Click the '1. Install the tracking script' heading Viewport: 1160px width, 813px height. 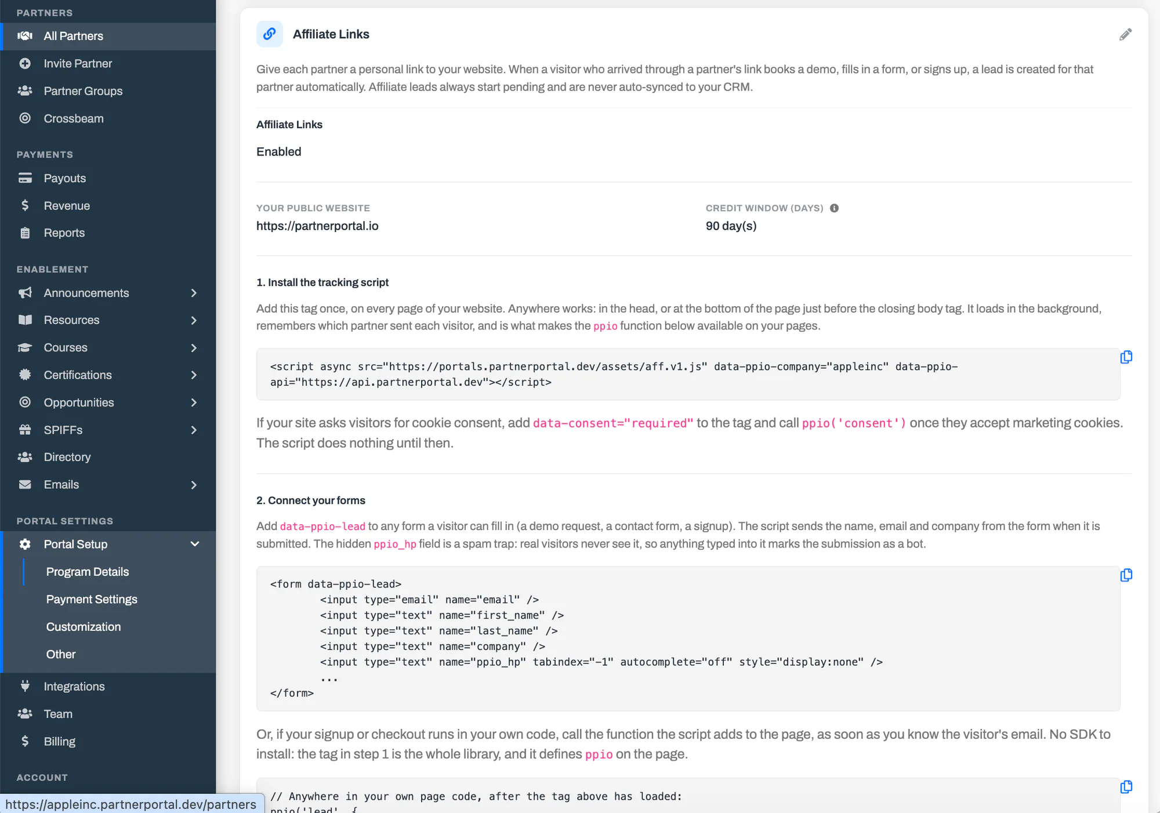[x=322, y=282]
